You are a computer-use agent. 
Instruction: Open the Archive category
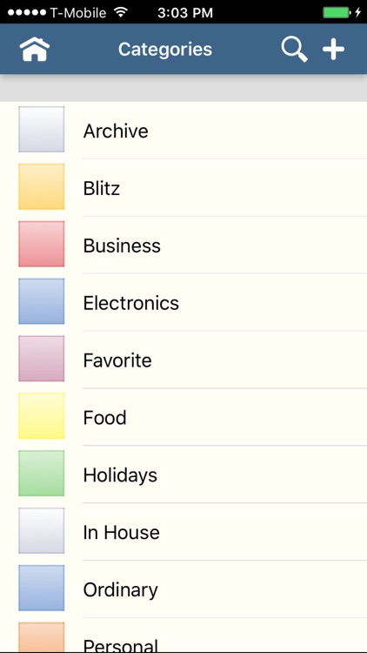click(x=183, y=131)
